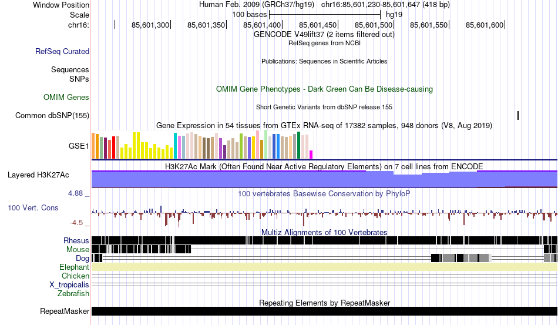Select the Chicken alignment row label
Screen dimensions: 558x325
[75, 276]
